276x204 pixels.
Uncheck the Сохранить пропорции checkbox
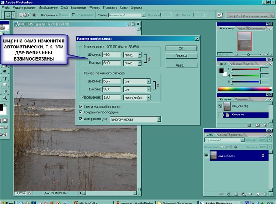point(81,112)
